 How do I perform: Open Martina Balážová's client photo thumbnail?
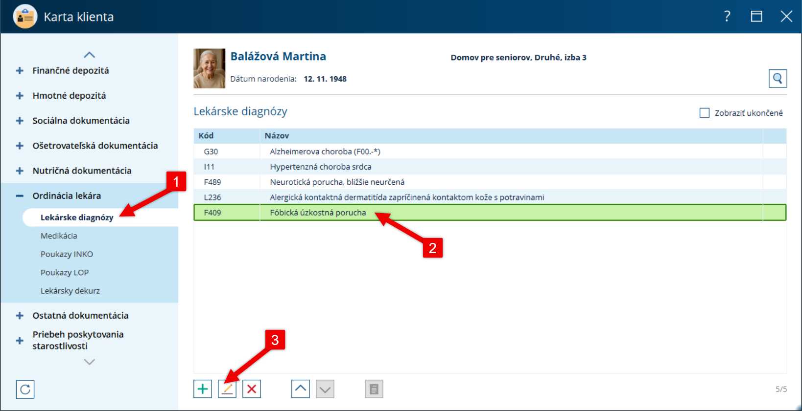pos(210,68)
